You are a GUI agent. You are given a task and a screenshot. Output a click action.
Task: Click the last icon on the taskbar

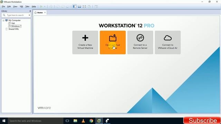tap(107, 121)
